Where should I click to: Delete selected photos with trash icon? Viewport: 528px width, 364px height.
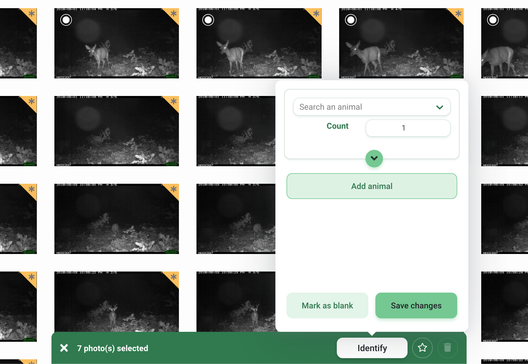pos(447,348)
